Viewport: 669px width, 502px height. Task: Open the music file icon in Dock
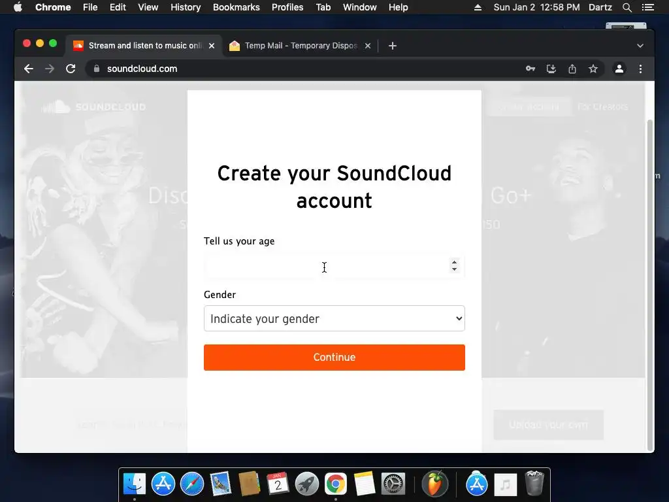click(506, 484)
